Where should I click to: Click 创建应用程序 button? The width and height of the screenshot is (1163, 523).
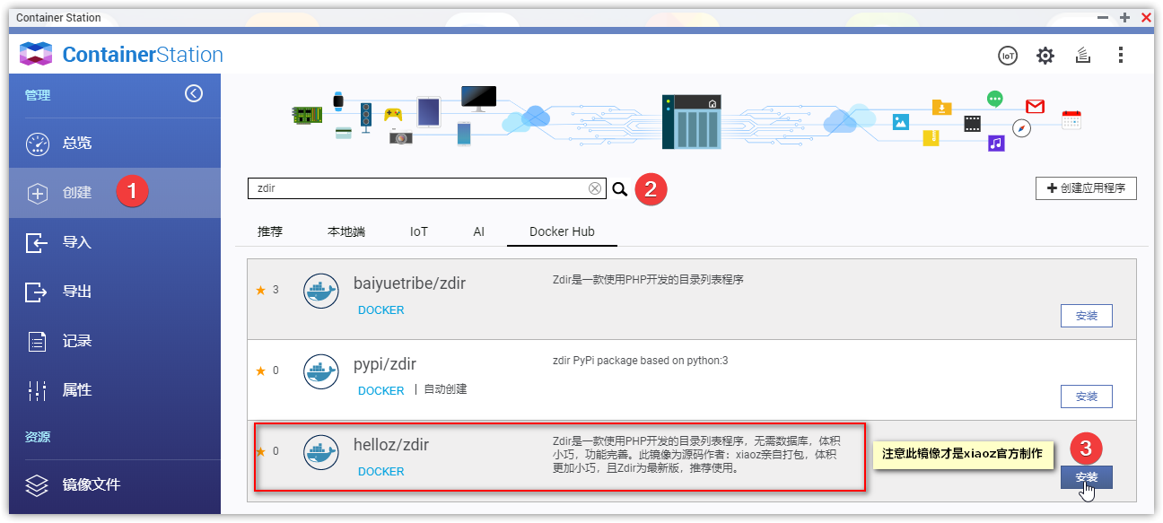point(1086,188)
